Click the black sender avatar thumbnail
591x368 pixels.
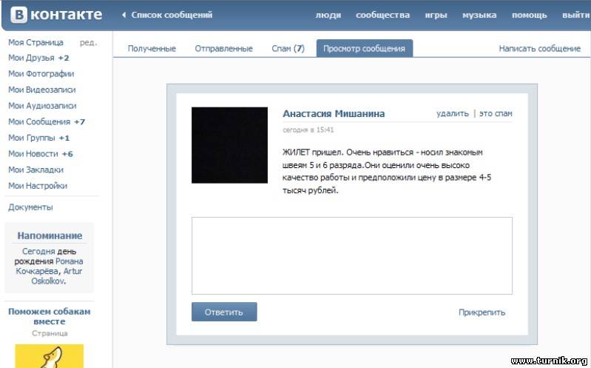[229, 145]
